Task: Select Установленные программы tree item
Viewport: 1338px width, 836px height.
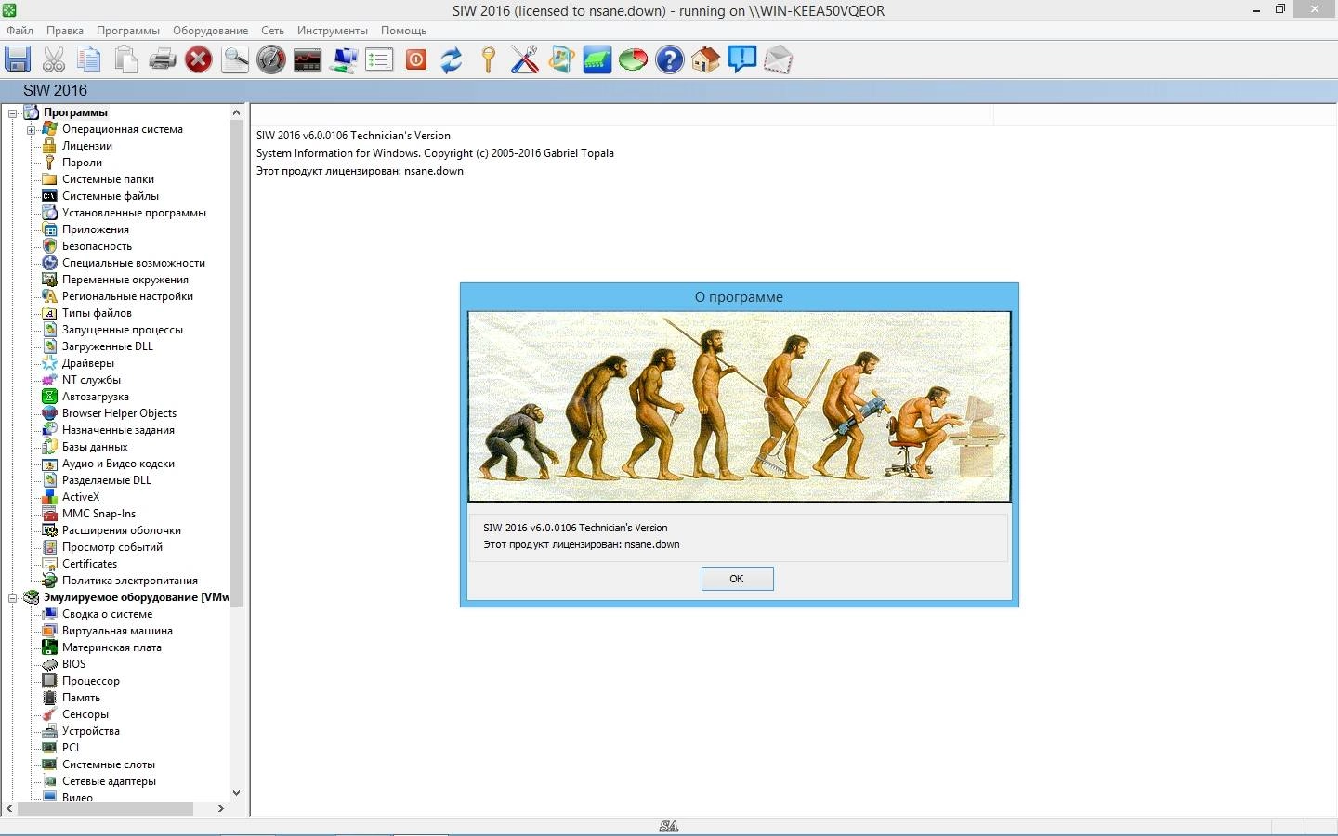Action: click(x=134, y=213)
